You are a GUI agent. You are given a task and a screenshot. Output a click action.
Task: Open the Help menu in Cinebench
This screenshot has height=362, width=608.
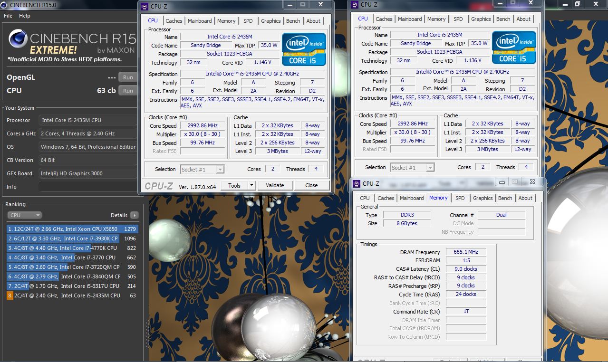click(25, 16)
